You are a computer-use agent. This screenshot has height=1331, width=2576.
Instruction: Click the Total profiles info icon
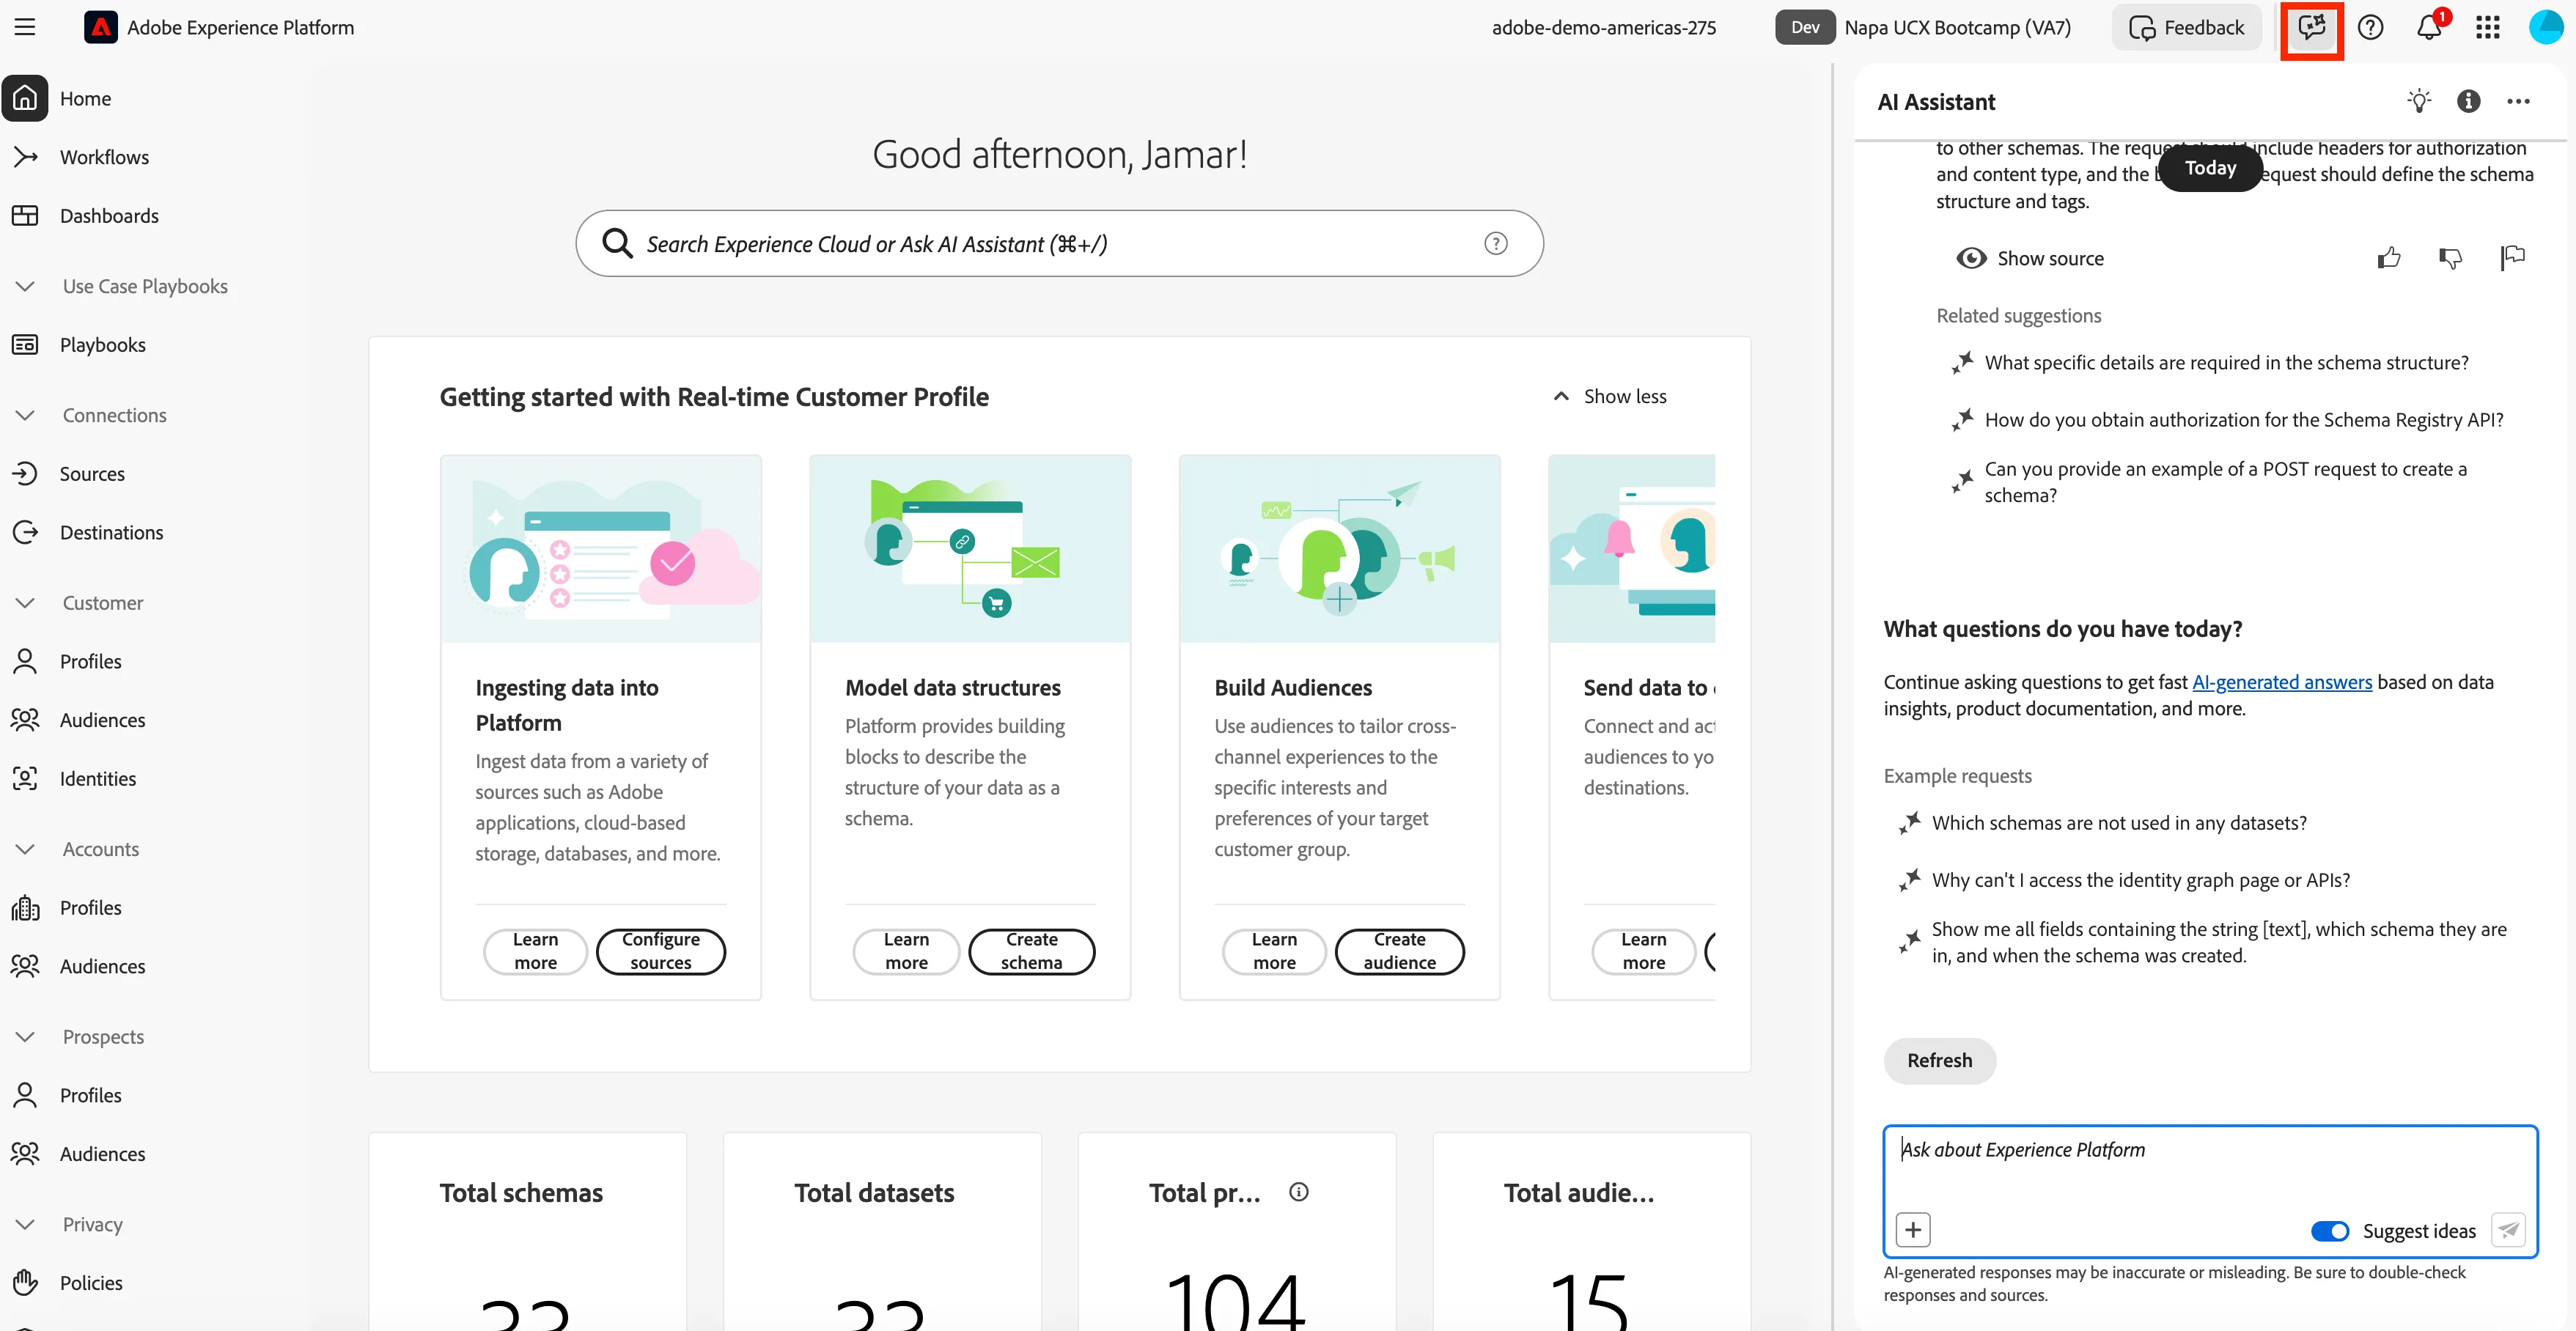coord(1298,1191)
